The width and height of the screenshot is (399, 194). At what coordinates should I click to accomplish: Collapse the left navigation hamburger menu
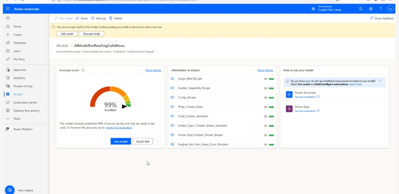[x=8, y=18]
